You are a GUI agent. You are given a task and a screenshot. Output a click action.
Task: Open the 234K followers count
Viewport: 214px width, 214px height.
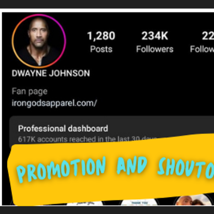coord(155,36)
